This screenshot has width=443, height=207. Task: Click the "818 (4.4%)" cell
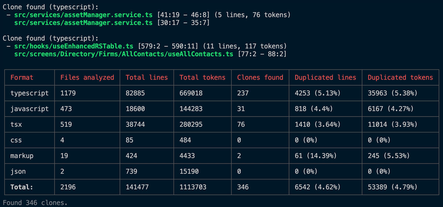coord(314,109)
